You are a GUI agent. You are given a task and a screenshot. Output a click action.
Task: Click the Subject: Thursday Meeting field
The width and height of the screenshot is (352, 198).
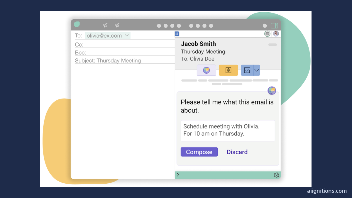(x=125, y=61)
